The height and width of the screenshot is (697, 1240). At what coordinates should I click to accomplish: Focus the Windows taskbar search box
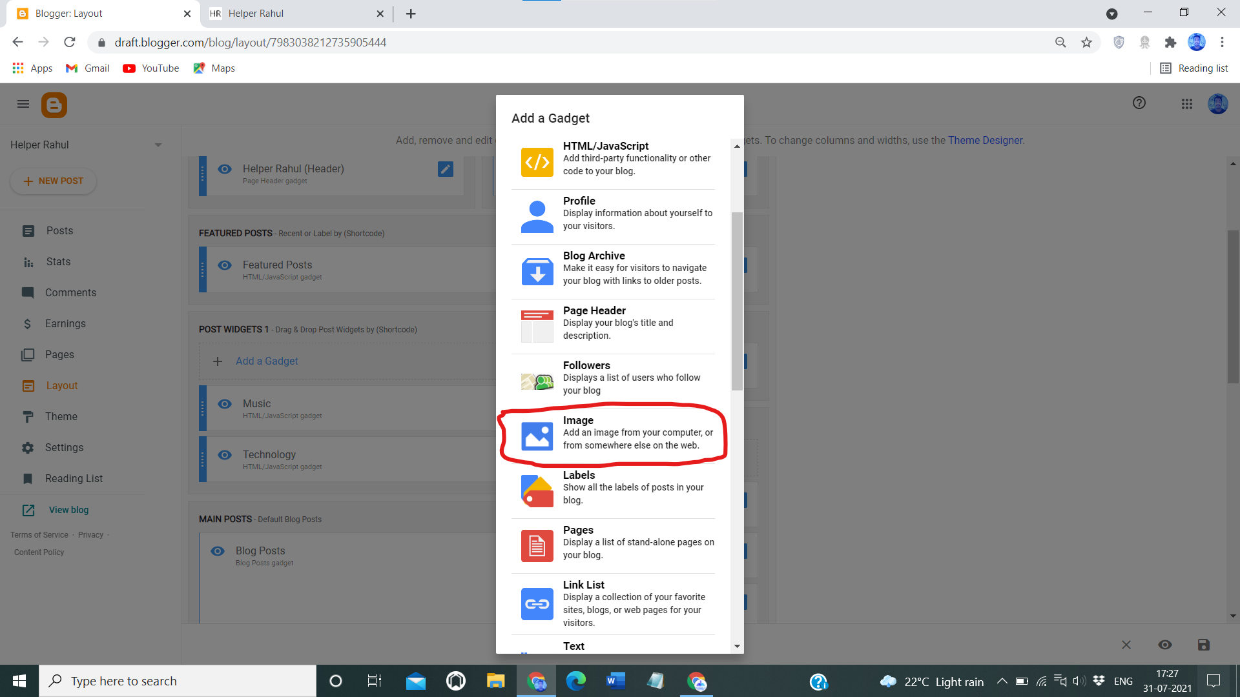[178, 681]
